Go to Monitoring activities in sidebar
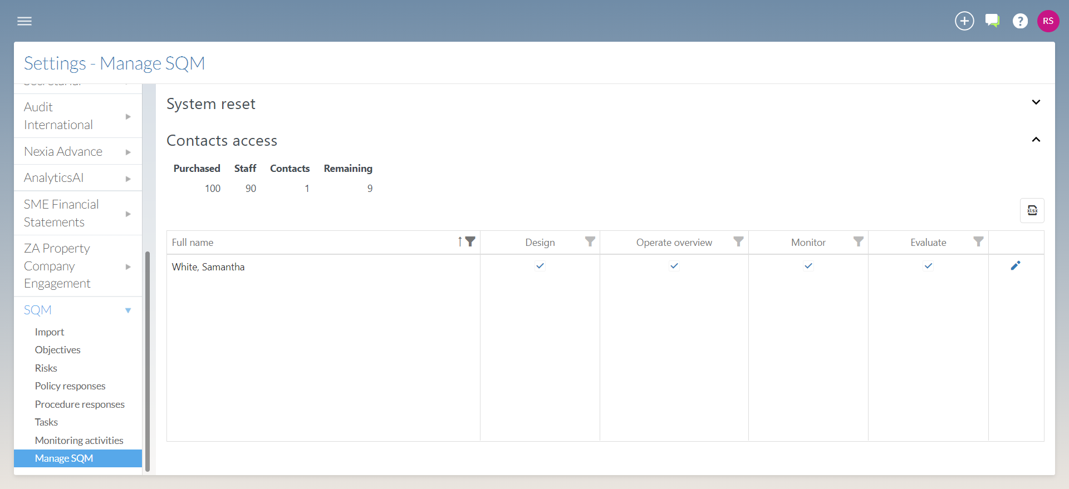Image resolution: width=1069 pixels, height=489 pixels. pos(79,441)
